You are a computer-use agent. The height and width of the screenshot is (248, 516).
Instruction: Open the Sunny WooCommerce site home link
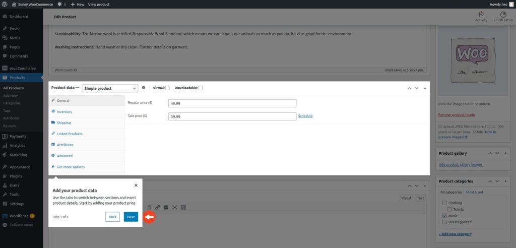pos(32,4)
